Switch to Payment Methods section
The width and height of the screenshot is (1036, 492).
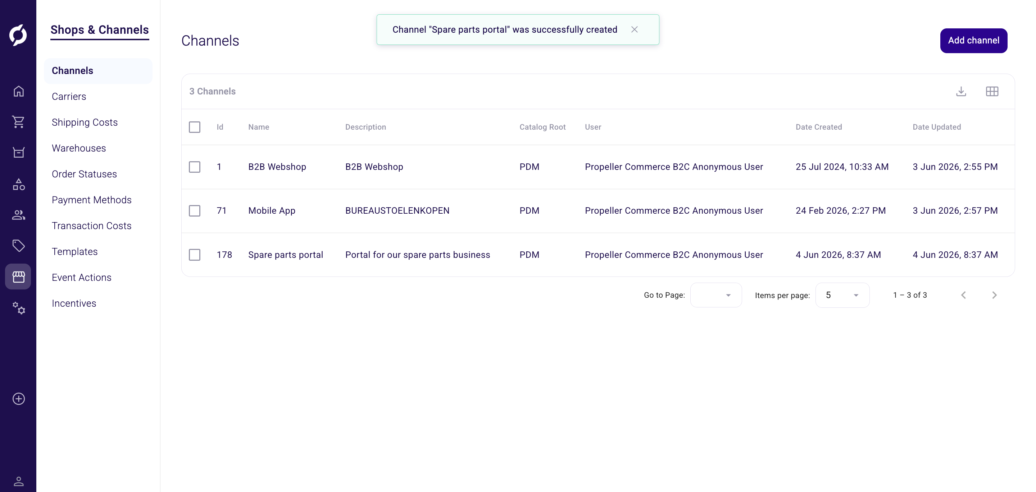click(92, 200)
